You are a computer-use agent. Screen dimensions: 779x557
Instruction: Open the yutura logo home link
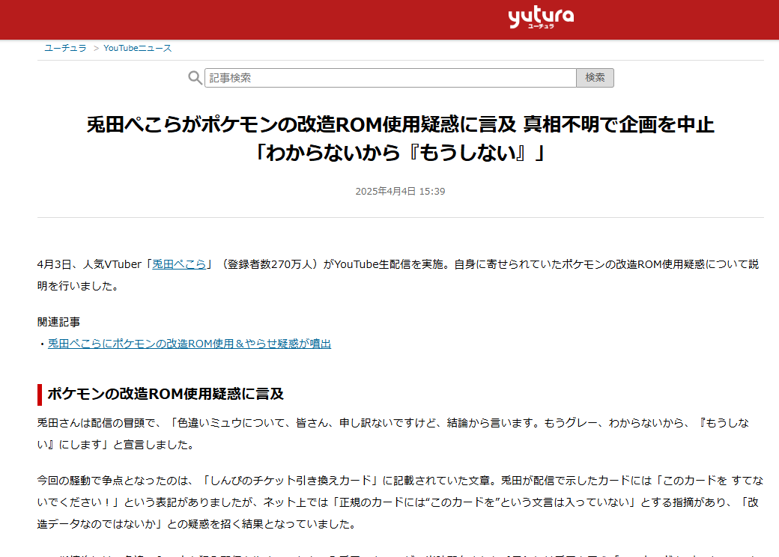tap(541, 17)
